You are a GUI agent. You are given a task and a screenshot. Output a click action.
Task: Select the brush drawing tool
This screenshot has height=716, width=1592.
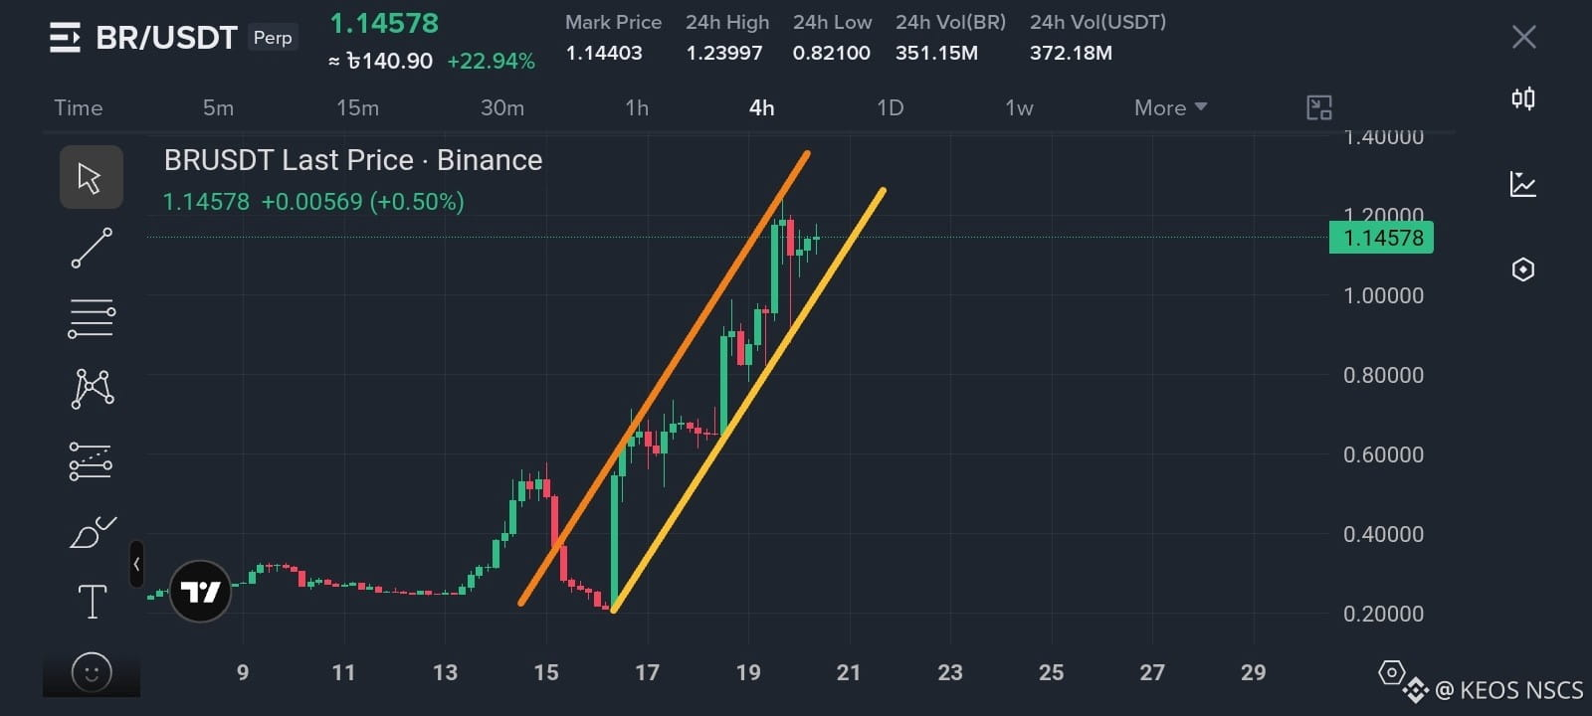(93, 533)
